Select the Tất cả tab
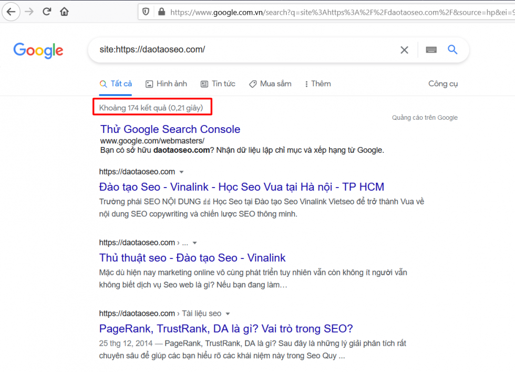Image resolution: width=515 pixels, height=372 pixels. [116, 84]
